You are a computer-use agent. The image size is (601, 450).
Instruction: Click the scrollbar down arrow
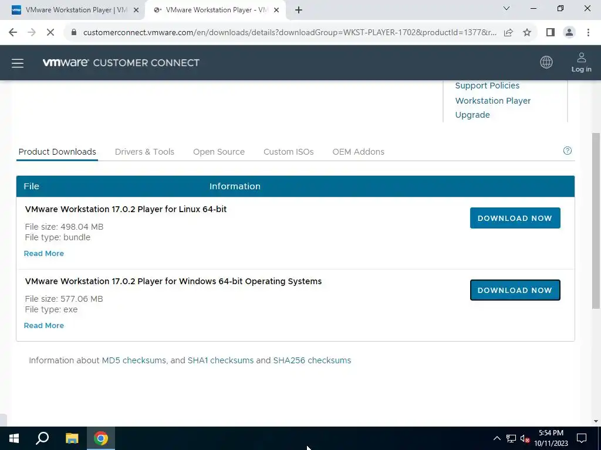pyautogui.click(x=596, y=421)
